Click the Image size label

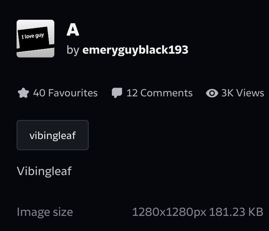(45, 212)
